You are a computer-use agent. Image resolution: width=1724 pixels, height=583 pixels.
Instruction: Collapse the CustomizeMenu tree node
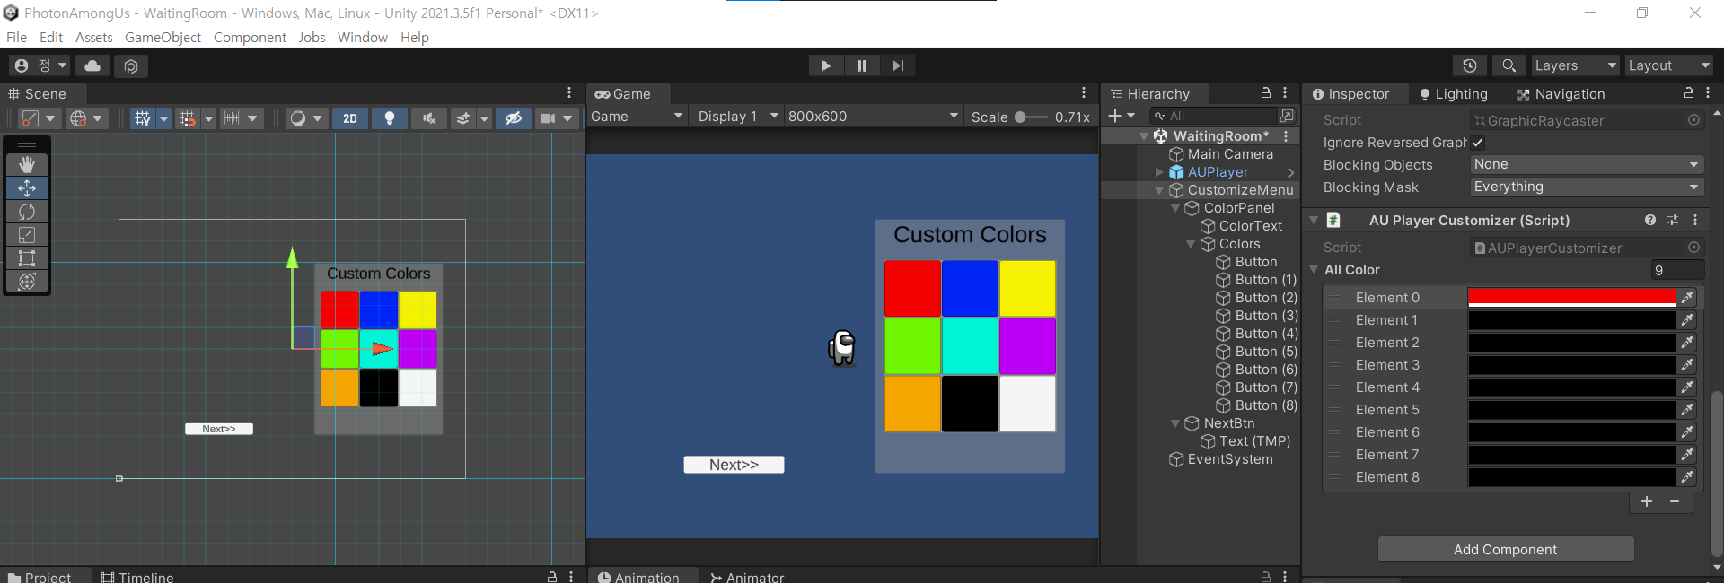(x=1159, y=190)
